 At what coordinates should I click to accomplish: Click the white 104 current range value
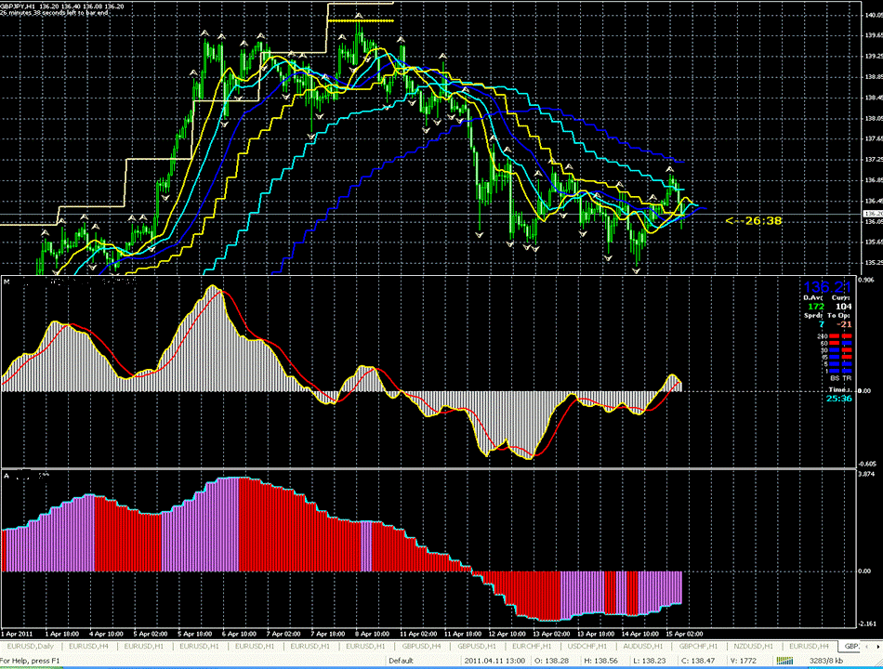(x=844, y=307)
